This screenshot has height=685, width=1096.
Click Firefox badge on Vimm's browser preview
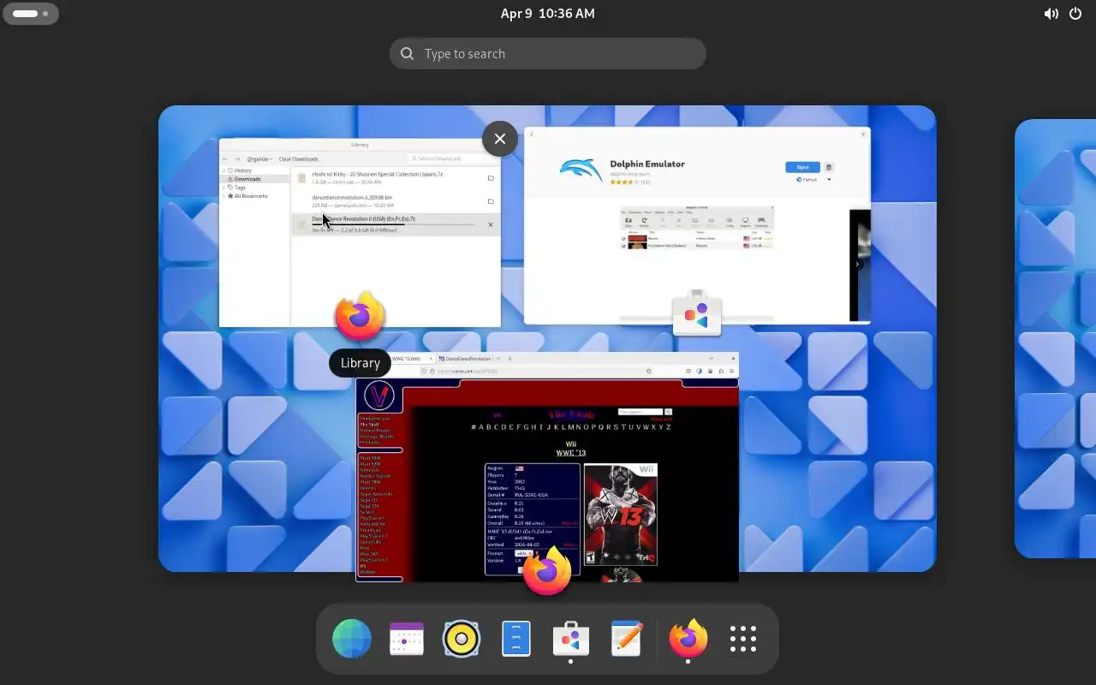click(547, 570)
